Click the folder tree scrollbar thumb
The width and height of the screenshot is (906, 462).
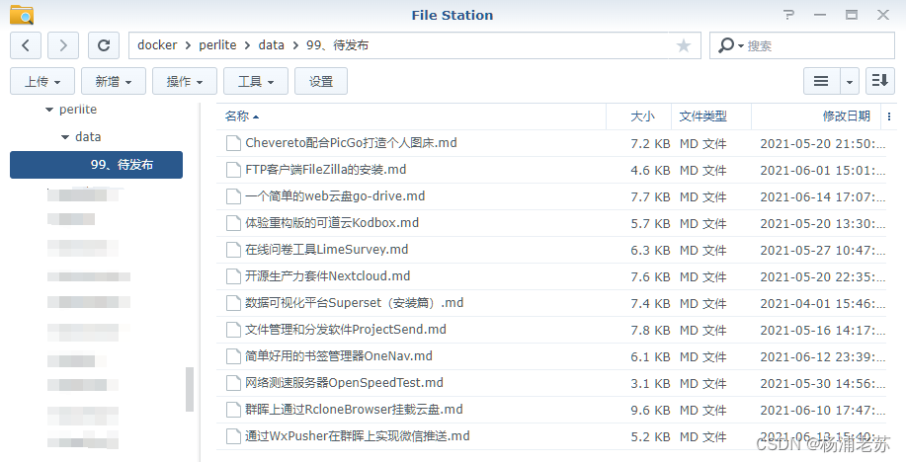(x=189, y=389)
